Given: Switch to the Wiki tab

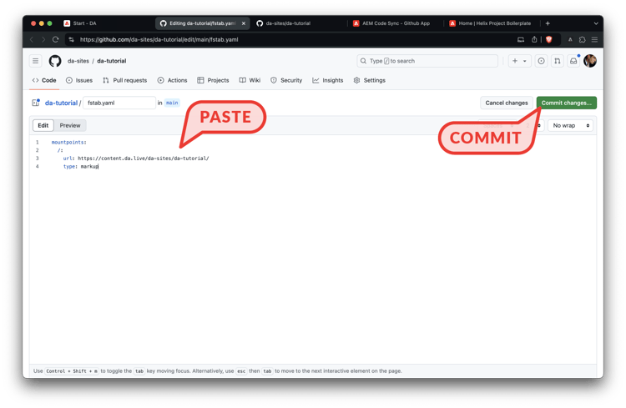Looking at the screenshot, I should (250, 80).
